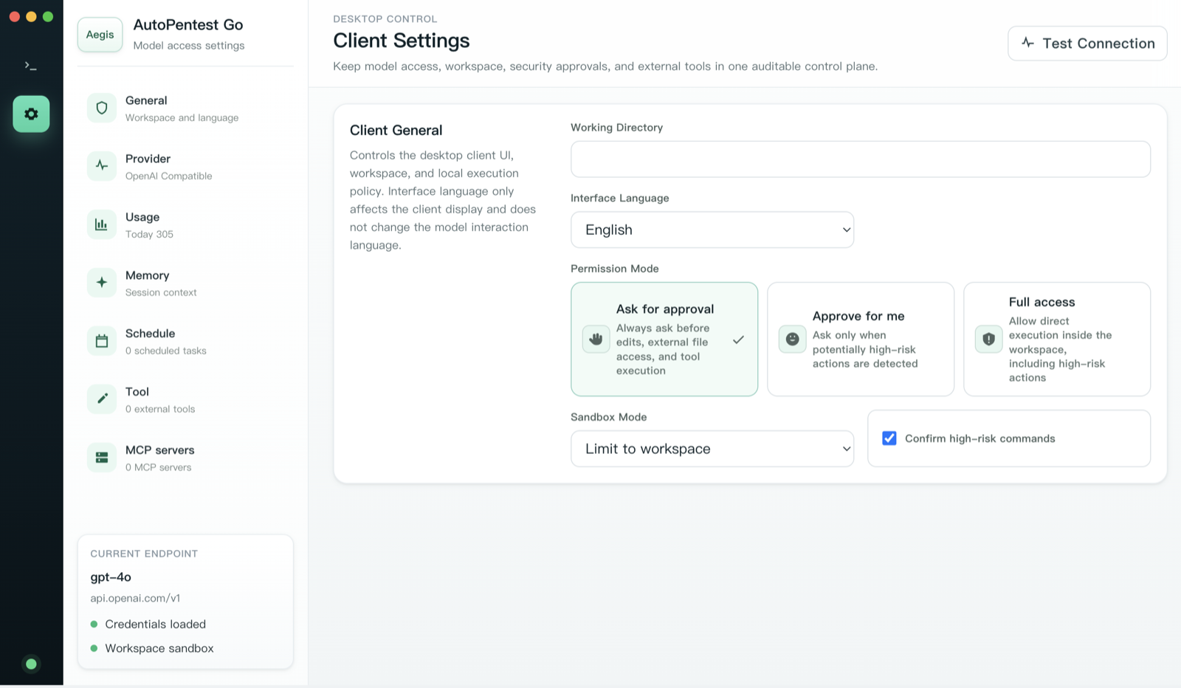Select the settings gear icon in the rail

31,114
